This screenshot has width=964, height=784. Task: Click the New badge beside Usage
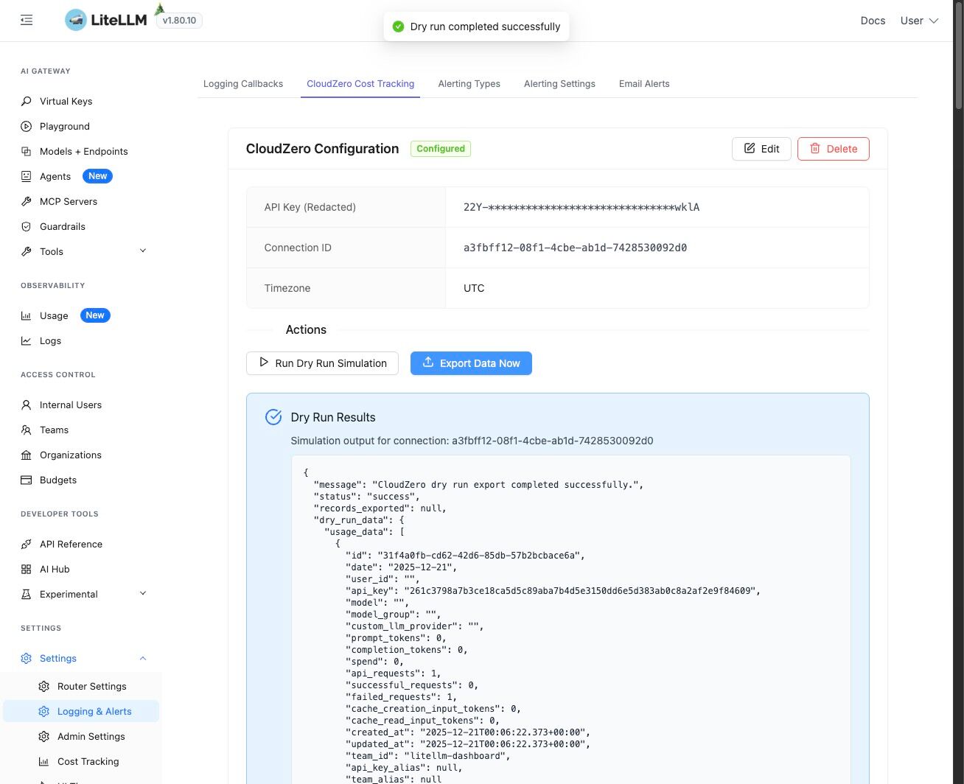pos(95,315)
